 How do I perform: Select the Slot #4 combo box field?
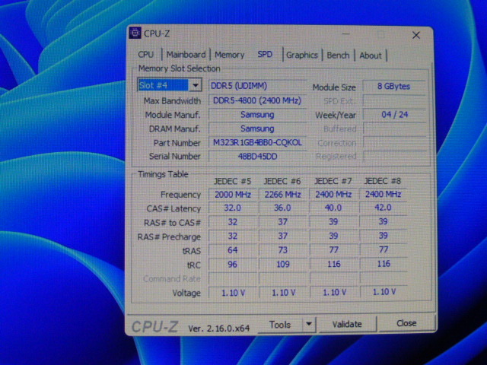click(170, 85)
